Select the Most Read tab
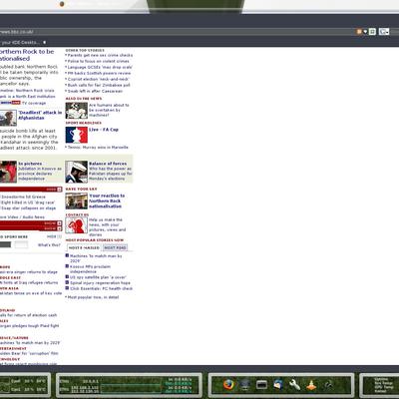Screen dimensions: 399x399 pyautogui.click(x=115, y=247)
